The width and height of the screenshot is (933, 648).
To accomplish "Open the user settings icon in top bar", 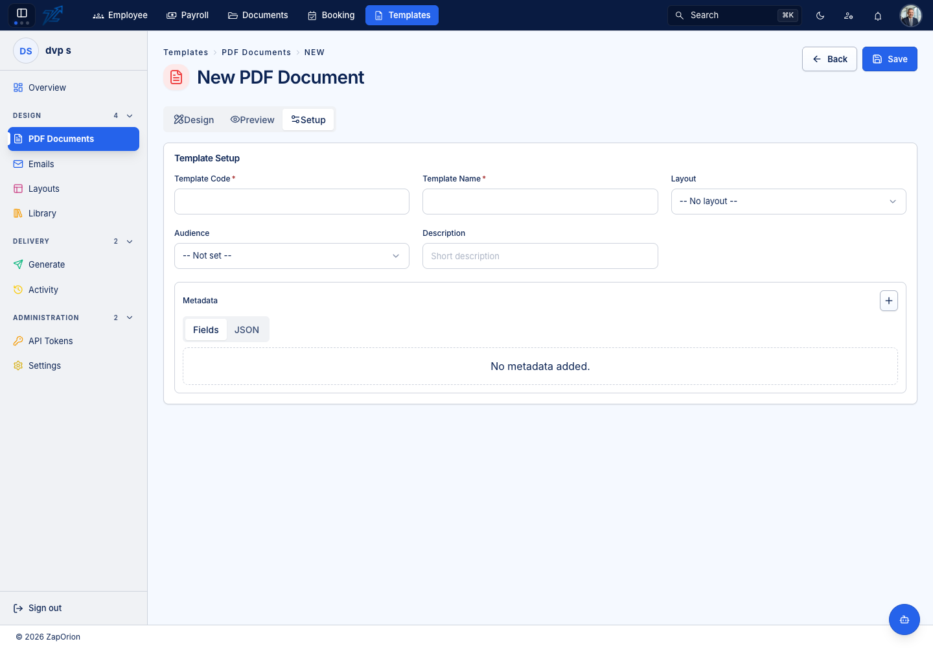I will (849, 16).
